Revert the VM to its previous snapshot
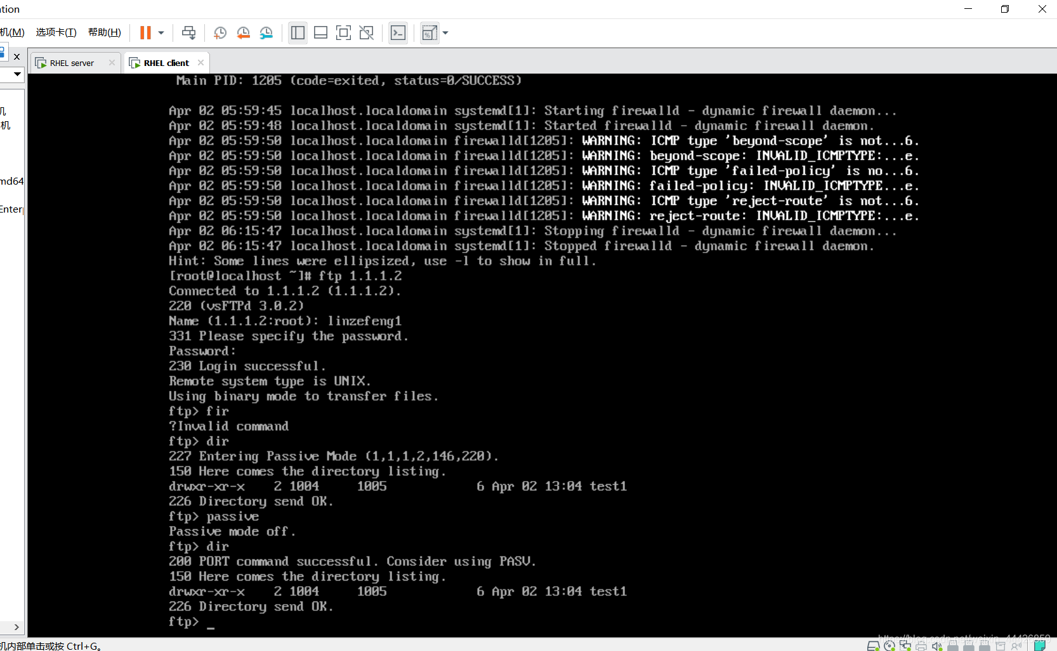This screenshot has width=1057, height=651. click(x=243, y=33)
